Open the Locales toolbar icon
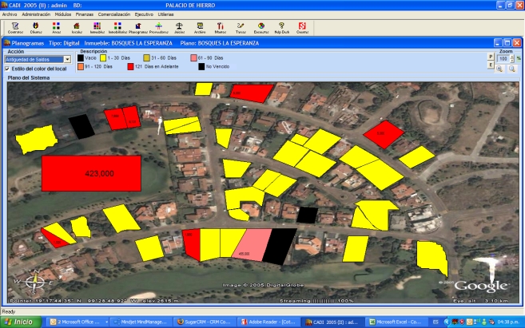Screen dimensions: 525x328 point(77,27)
